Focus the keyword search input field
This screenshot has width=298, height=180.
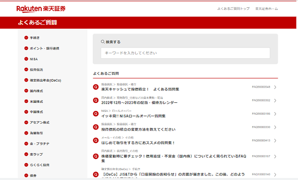coord(185,53)
